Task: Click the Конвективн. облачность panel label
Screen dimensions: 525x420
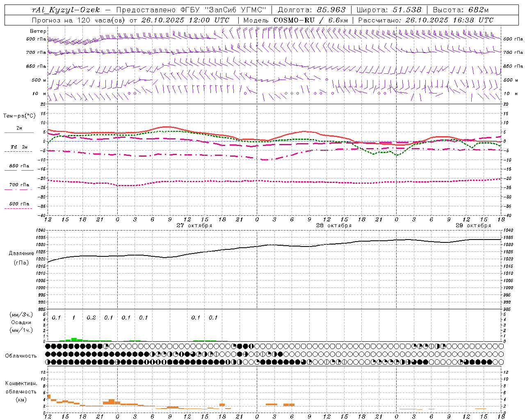Action: 21,391
